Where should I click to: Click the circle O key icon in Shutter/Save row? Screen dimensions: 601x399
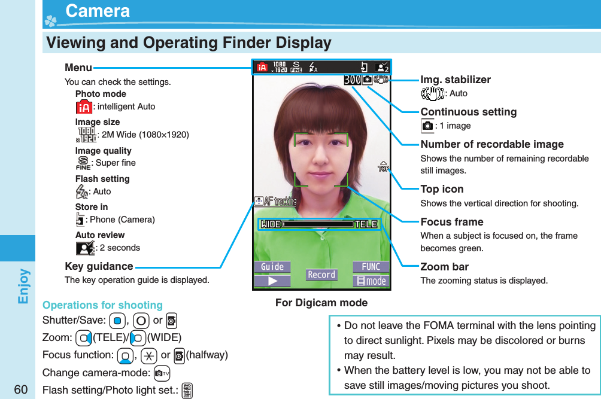coord(141,321)
